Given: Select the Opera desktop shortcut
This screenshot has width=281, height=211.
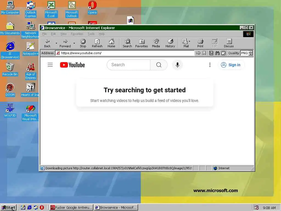Looking at the screenshot, I should (x=92, y=7).
